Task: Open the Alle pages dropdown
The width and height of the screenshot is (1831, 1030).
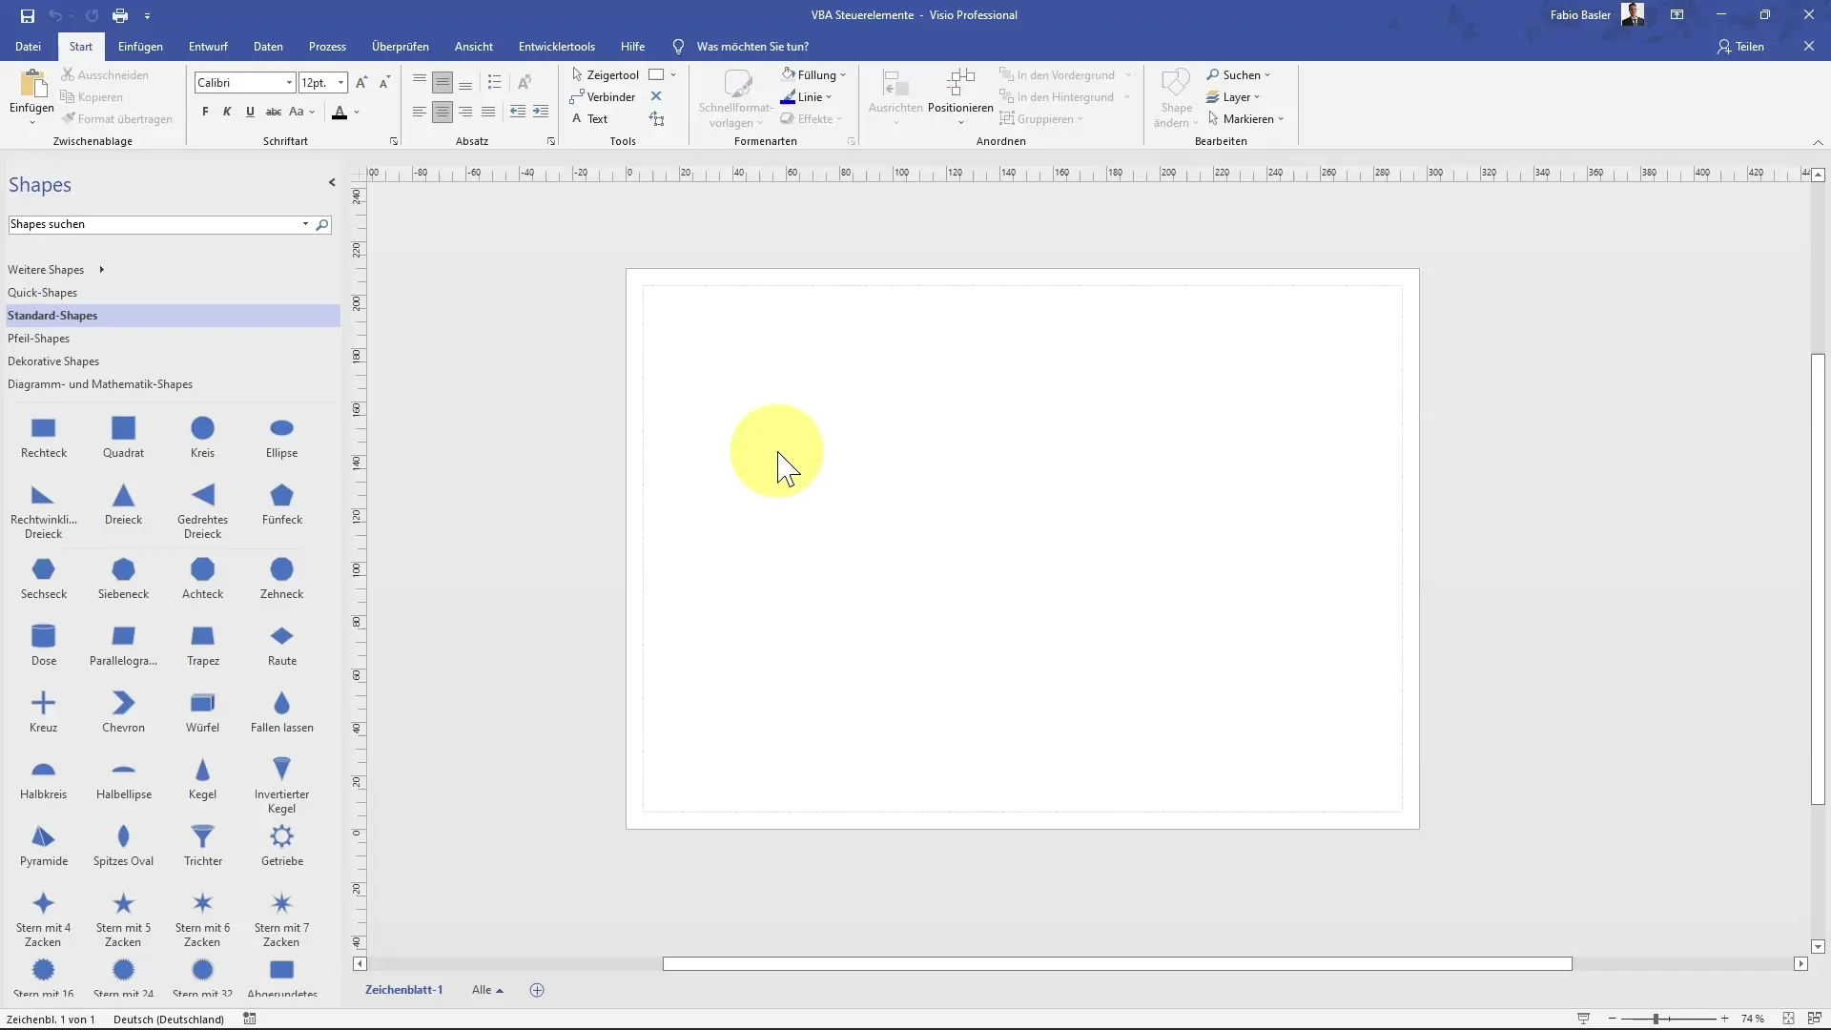Action: pyautogui.click(x=487, y=990)
